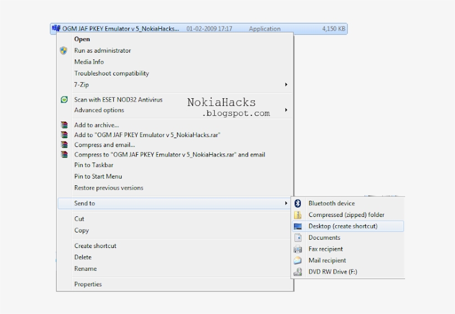Click the Fax recipient printer icon
This screenshot has width=455, height=314.
click(x=298, y=249)
